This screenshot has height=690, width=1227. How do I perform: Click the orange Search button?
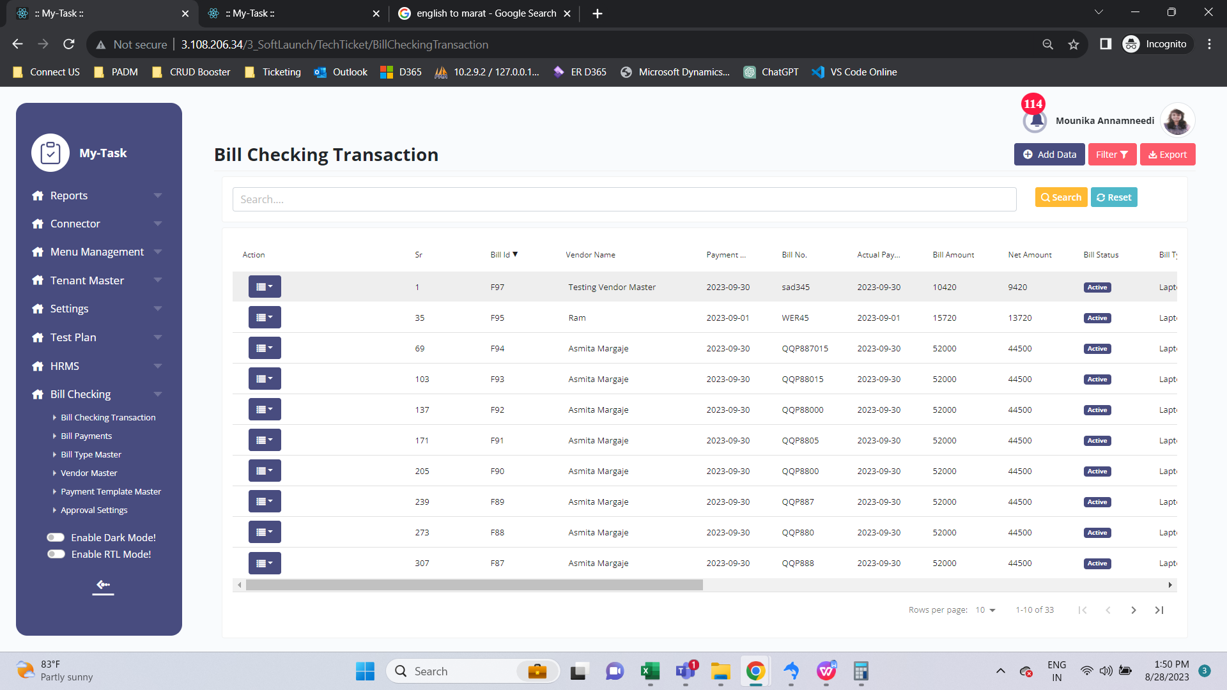1061,197
